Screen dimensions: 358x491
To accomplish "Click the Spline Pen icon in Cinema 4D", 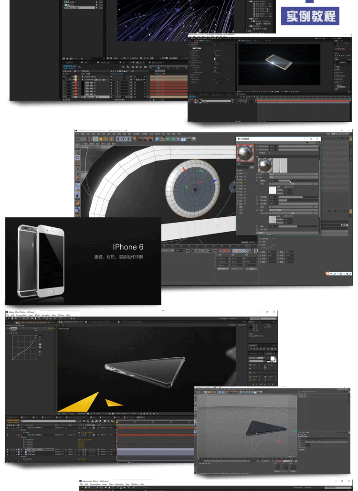I will click(162, 139).
